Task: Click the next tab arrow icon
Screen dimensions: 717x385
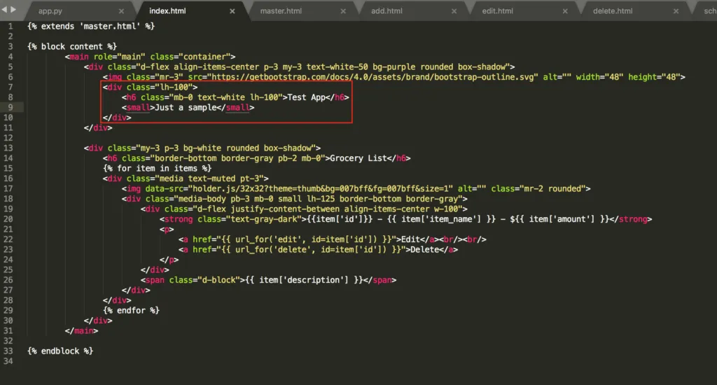Action: coord(13,9)
